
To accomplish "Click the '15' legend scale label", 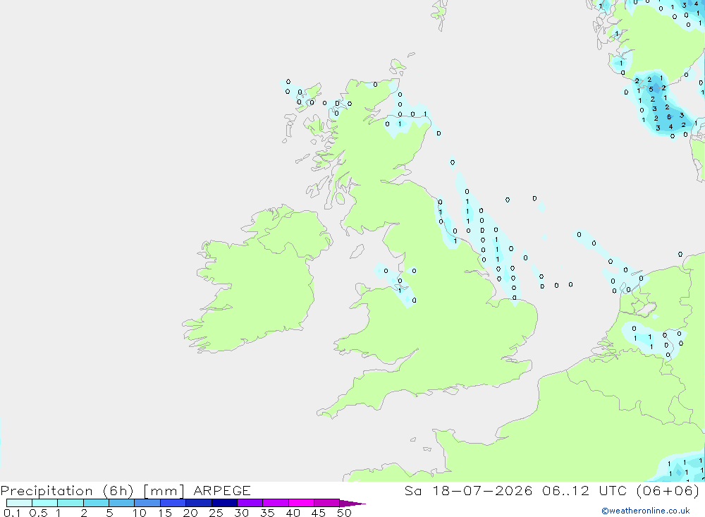I will [165, 513].
